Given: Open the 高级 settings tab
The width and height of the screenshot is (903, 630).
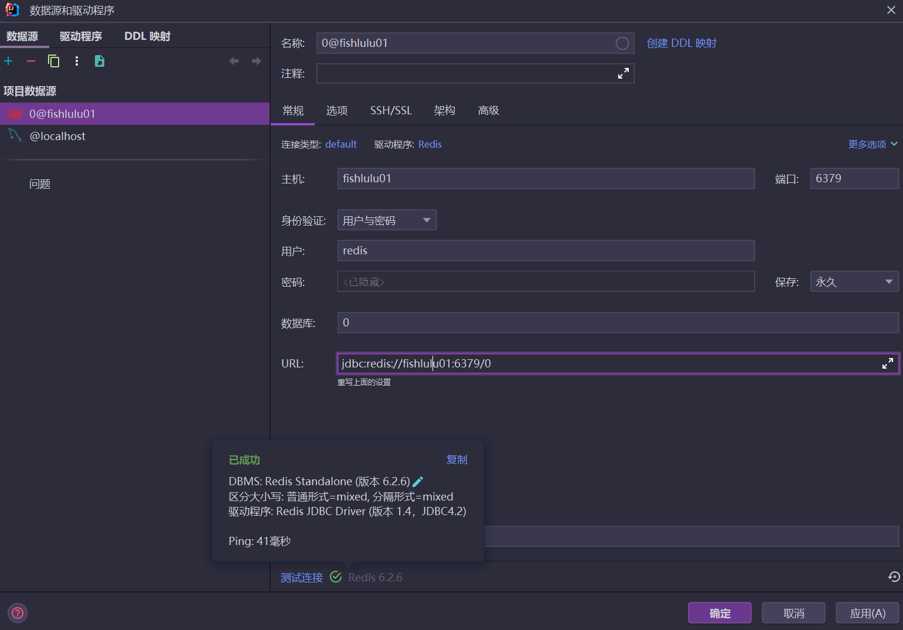Looking at the screenshot, I should 489,110.
